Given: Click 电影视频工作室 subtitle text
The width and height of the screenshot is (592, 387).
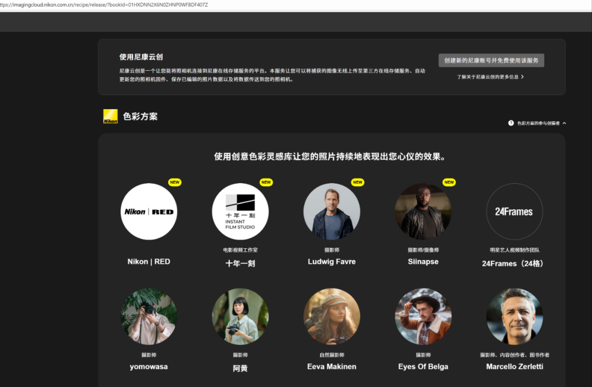Looking at the screenshot, I should click(240, 250).
